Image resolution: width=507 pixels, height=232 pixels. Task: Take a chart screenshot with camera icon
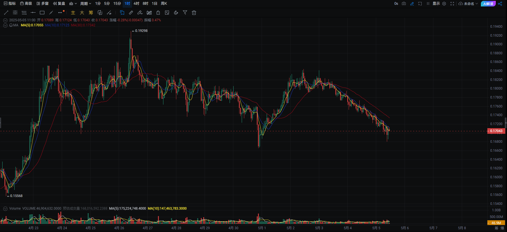coord(404,4)
